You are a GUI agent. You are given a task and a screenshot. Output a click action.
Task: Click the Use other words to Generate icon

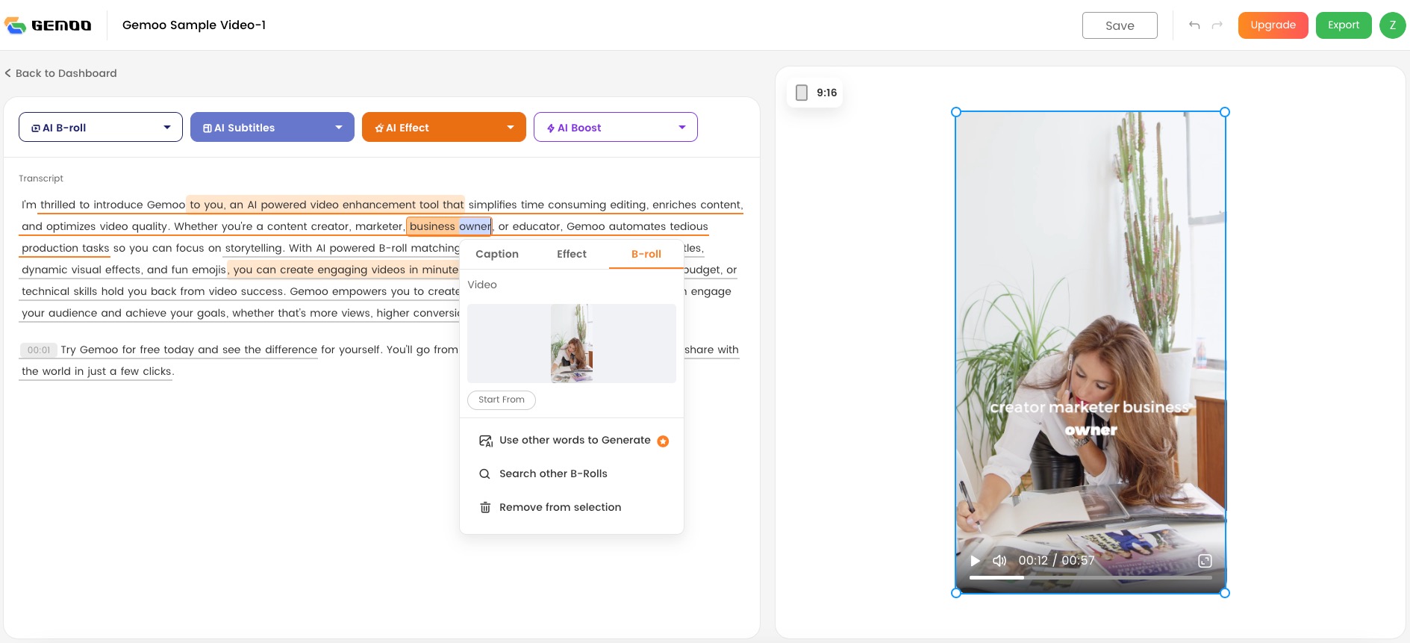486,441
